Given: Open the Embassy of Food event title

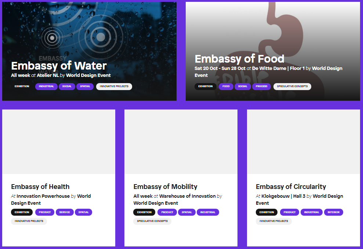Looking at the screenshot, I should coord(239,59).
